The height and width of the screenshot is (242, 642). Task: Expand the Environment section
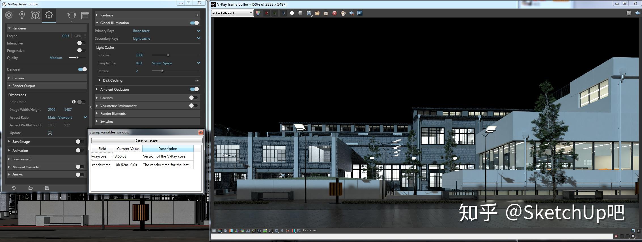47,159
